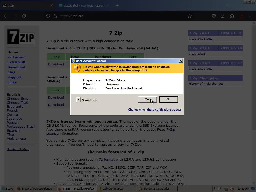Open a new browser tab with plus

click(x=117, y=6)
